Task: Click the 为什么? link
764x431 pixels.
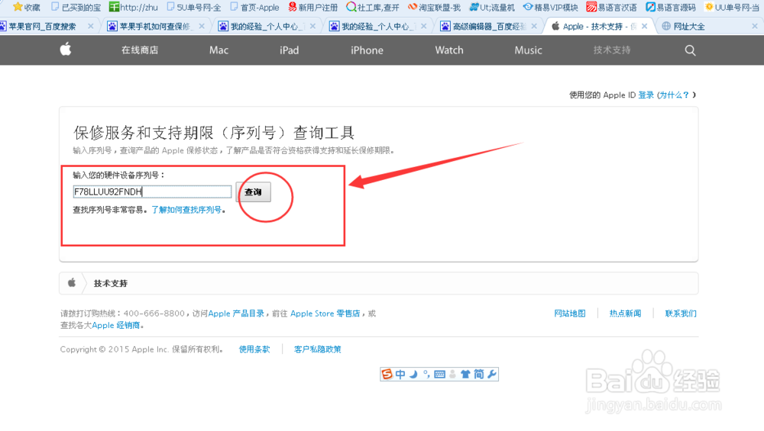Action: (x=675, y=95)
